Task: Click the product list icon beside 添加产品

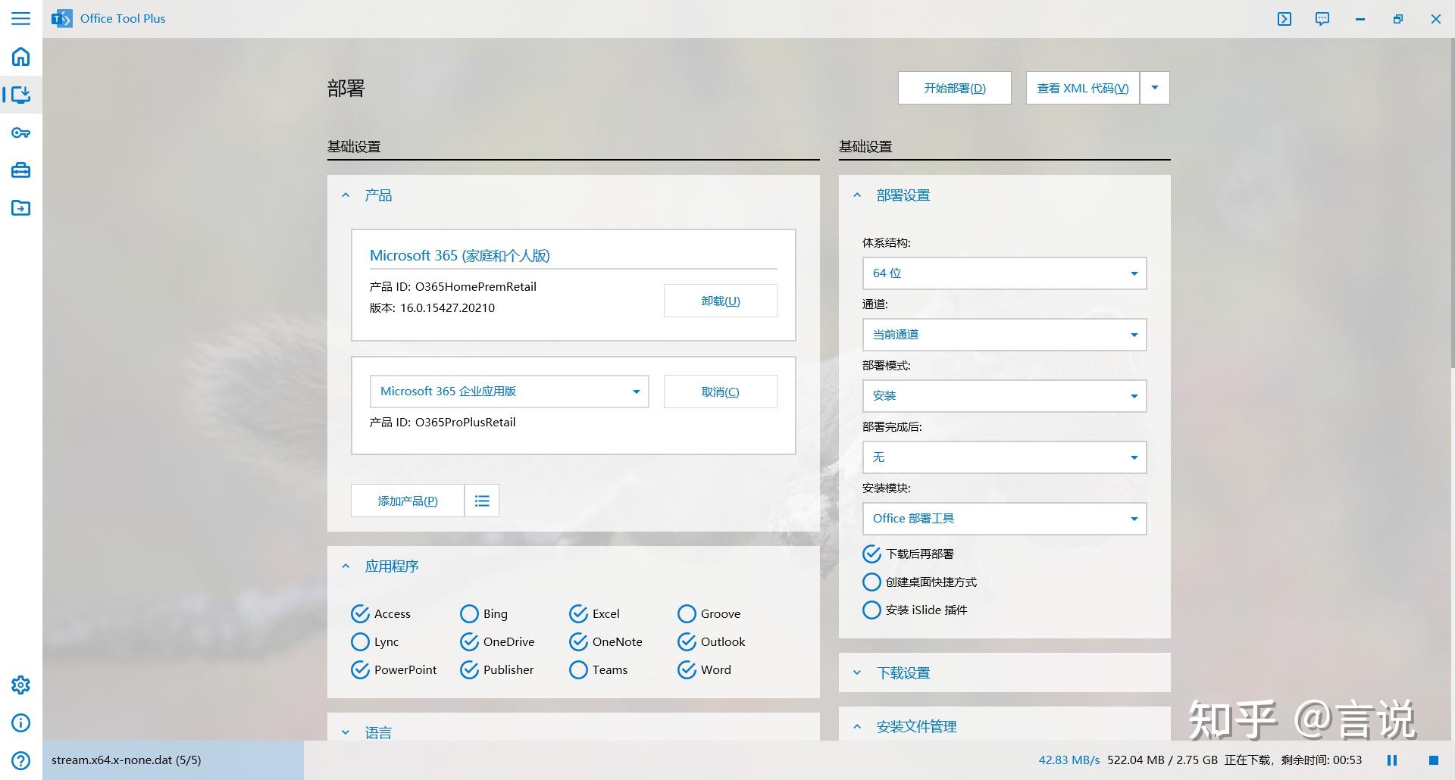Action: tap(482, 501)
